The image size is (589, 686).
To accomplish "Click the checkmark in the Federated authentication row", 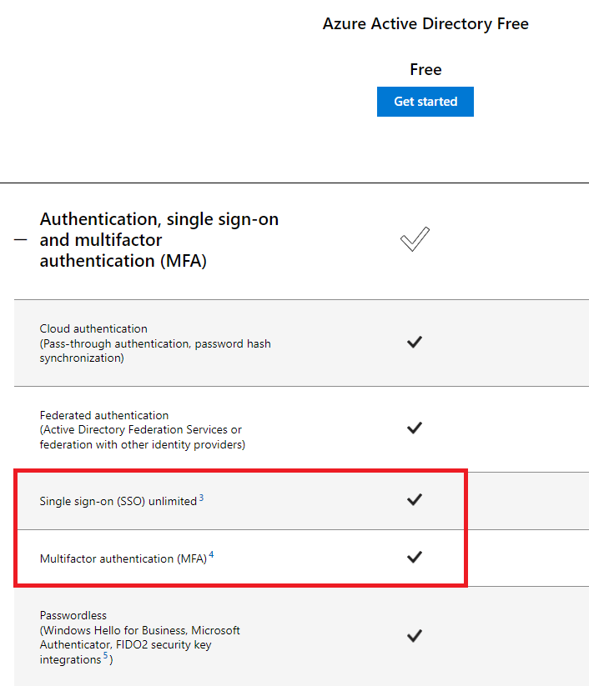I will pyautogui.click(x=415, y=428).
